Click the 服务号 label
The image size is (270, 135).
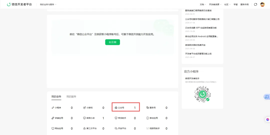tap(152, 108)
